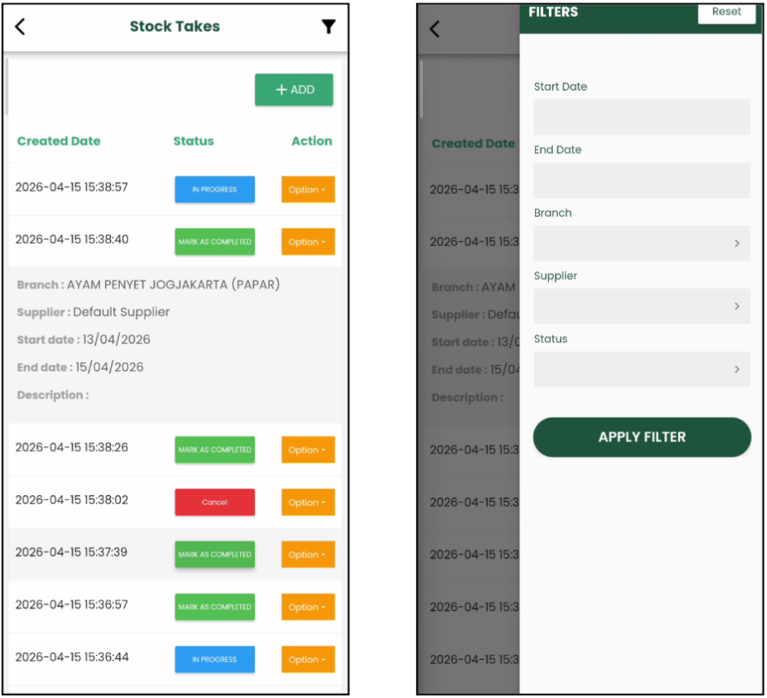
Task: Click the End Date filter field
Action: tap(642, 180)
